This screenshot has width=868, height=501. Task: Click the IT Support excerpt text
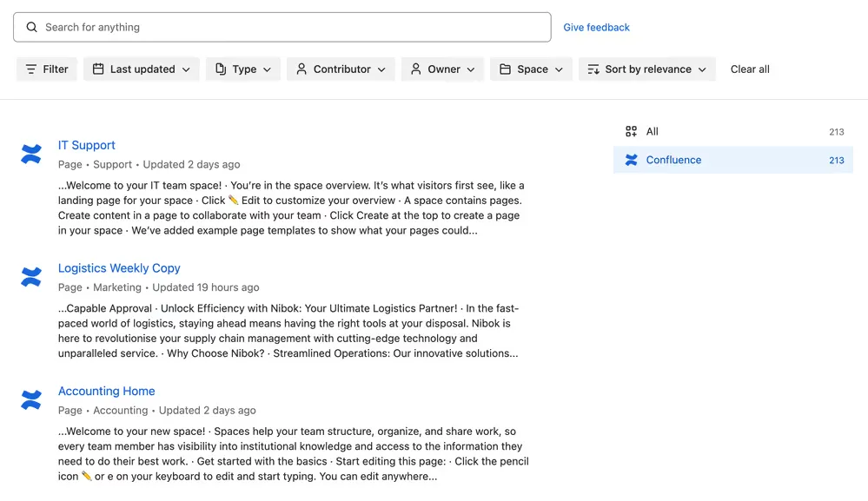[x=291, y=208]
